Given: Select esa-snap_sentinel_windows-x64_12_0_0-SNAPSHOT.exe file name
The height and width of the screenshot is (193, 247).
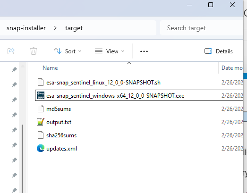Looking at the screenshot, I should pos(115,96).
